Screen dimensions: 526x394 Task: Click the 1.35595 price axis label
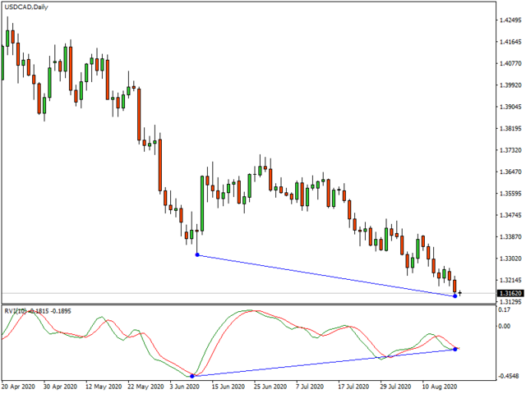pos(510,194)
